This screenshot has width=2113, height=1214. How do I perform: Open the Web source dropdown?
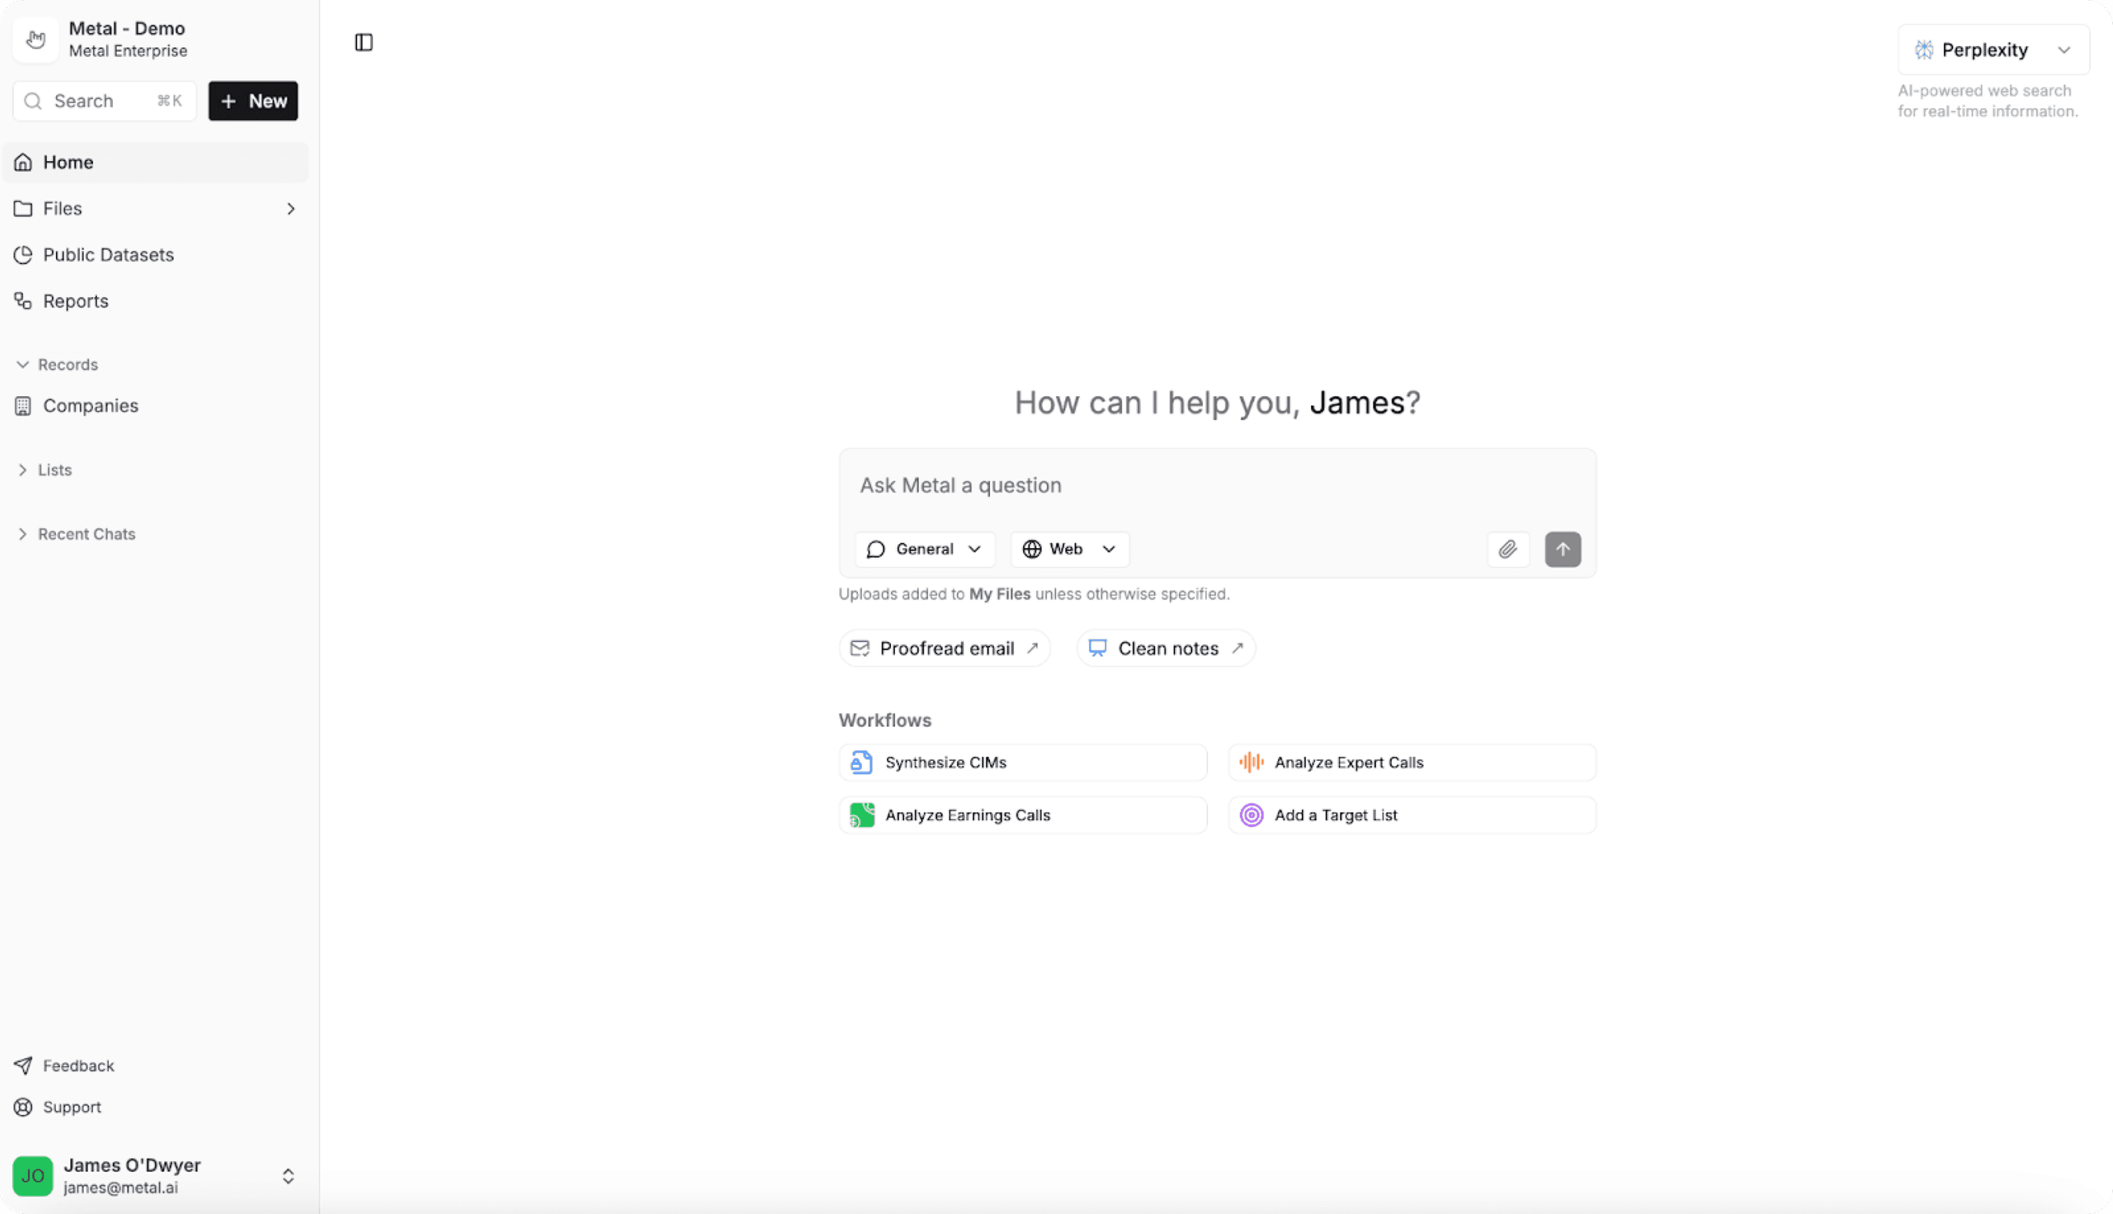(x=1070, y=550)
